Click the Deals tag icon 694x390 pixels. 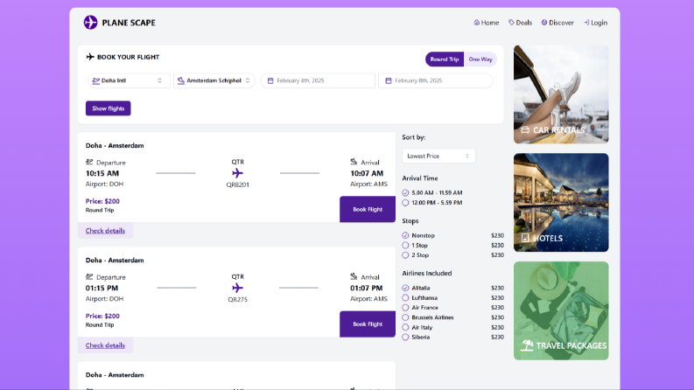511,22
